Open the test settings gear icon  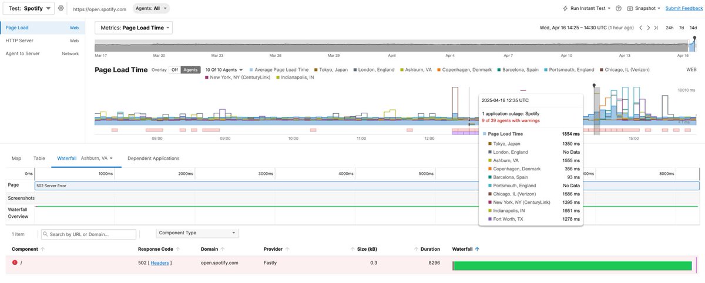[x=61, y=8]
